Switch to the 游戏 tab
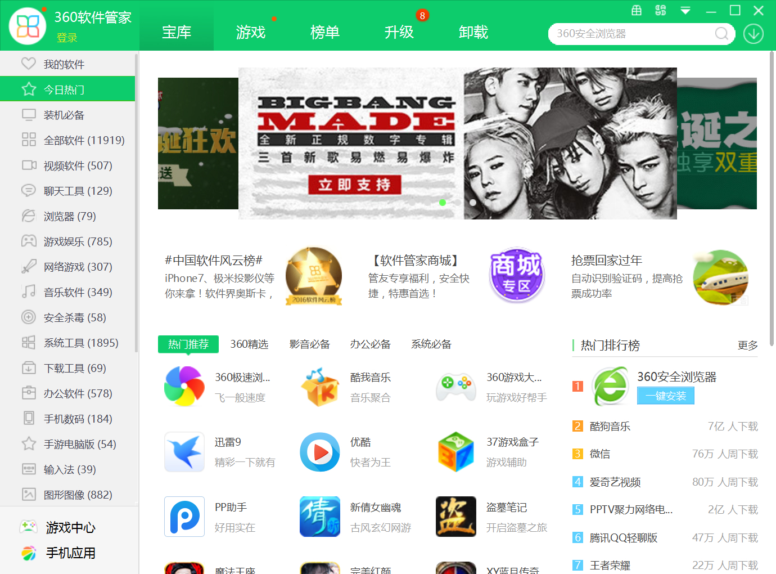Screen dimensions: 776x574 click(251, 32)
